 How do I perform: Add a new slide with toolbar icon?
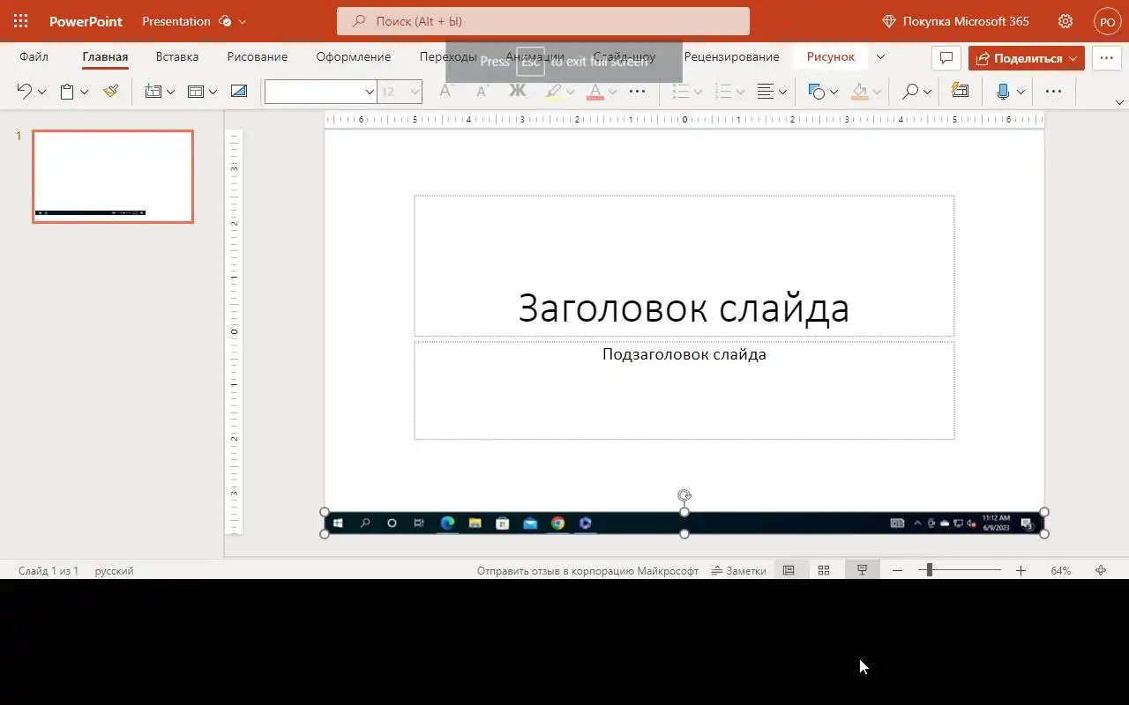pyautogui.click(x=153, y=91)
